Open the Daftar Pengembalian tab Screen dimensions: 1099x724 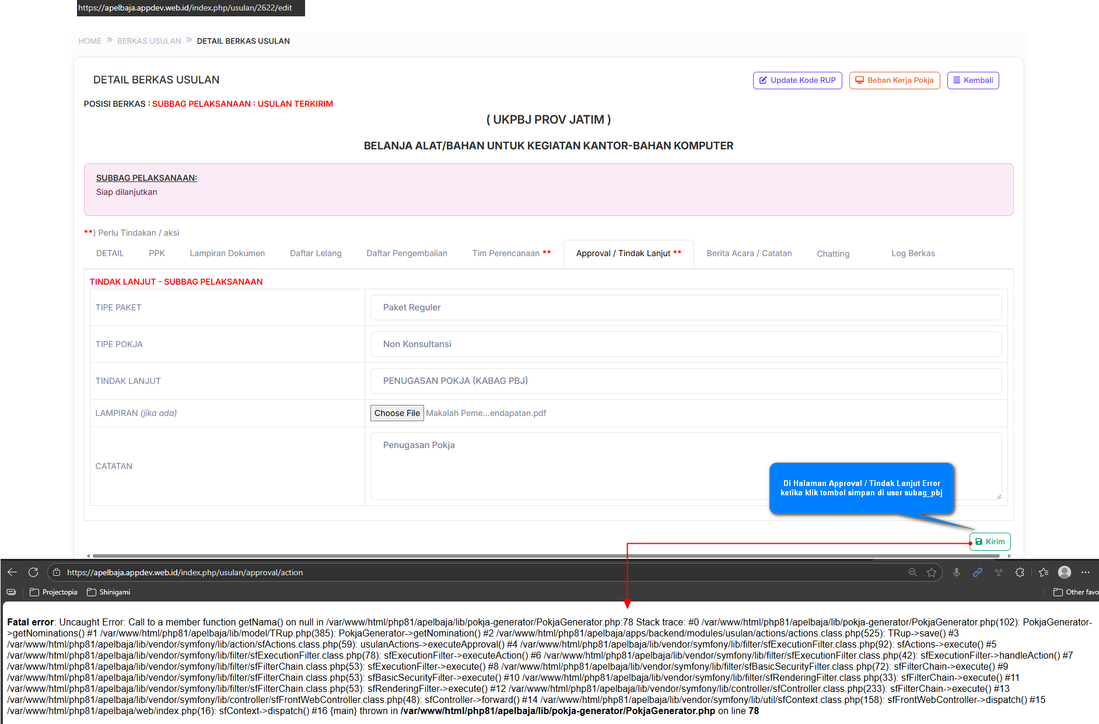tap(407, 253)
